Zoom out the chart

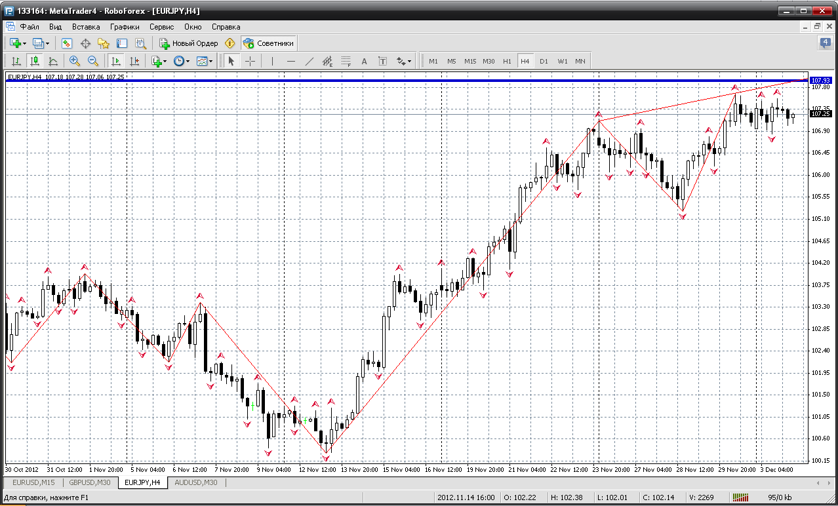click(x=92, y=61)
